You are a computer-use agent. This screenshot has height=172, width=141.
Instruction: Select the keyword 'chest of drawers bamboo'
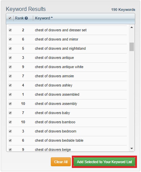pyautogui.click(x=55, y=122)
